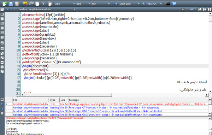Viewport: 212px width, 135px height.
Task: Click line 2 containing the geometry package
Action: click(78, 19)
